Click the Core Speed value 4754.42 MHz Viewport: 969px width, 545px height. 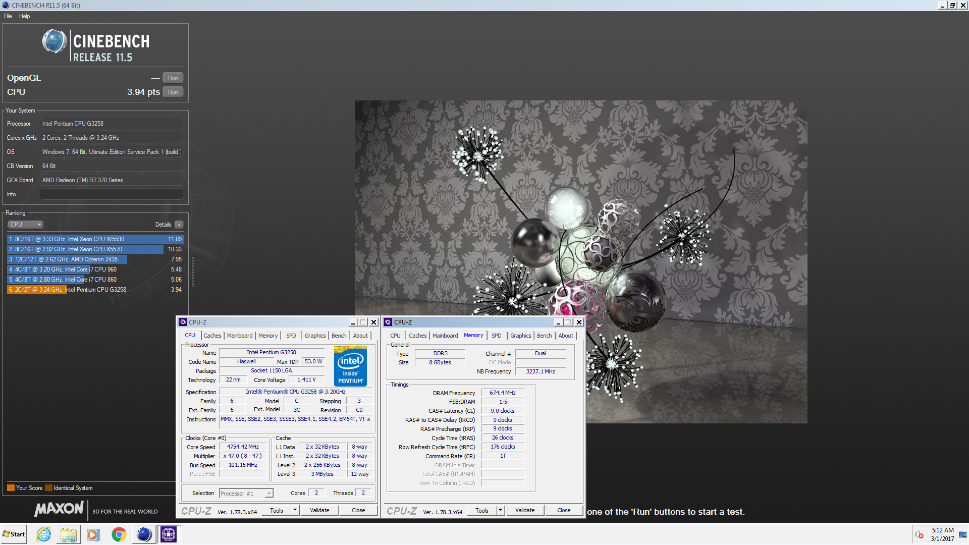pyautogui.click(x=243, y=447)
